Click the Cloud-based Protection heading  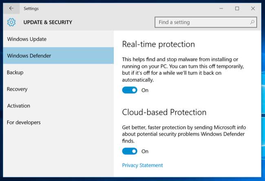(164, 112)
